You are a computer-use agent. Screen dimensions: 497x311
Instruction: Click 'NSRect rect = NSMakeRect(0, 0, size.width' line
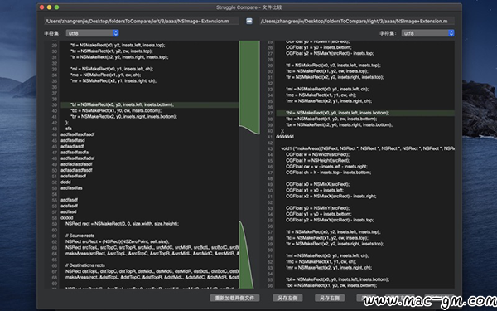pyautogui.click(x=122, y=224)
